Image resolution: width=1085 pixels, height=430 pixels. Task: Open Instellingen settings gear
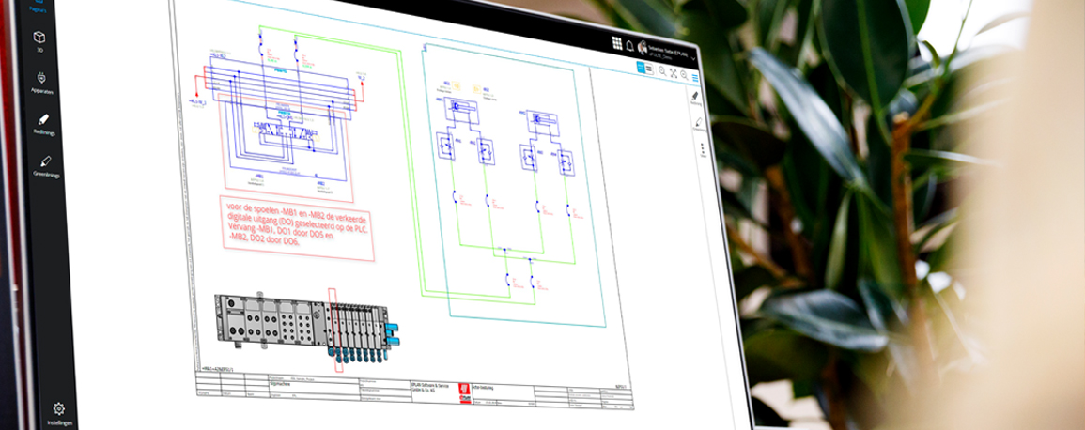pos(58,410)
